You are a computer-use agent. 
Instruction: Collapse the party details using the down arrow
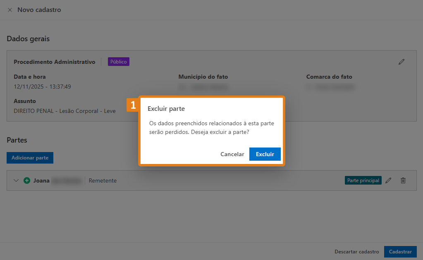tap(16, 180)
